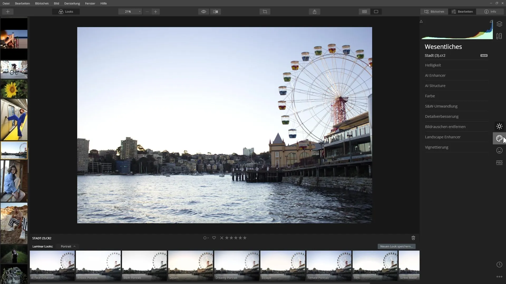Delete the image with trash icon
The width and height of the screenshot is (506, 284).
(x=413, y=238)
